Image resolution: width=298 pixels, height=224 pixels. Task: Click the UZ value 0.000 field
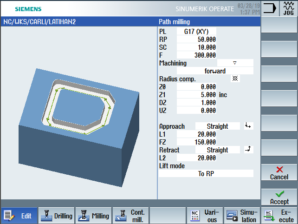(196, 110)
